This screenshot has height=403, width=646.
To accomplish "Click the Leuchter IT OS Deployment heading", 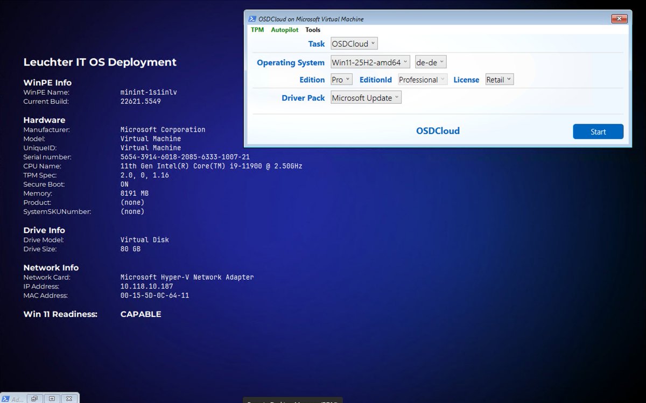I will 100,62.
